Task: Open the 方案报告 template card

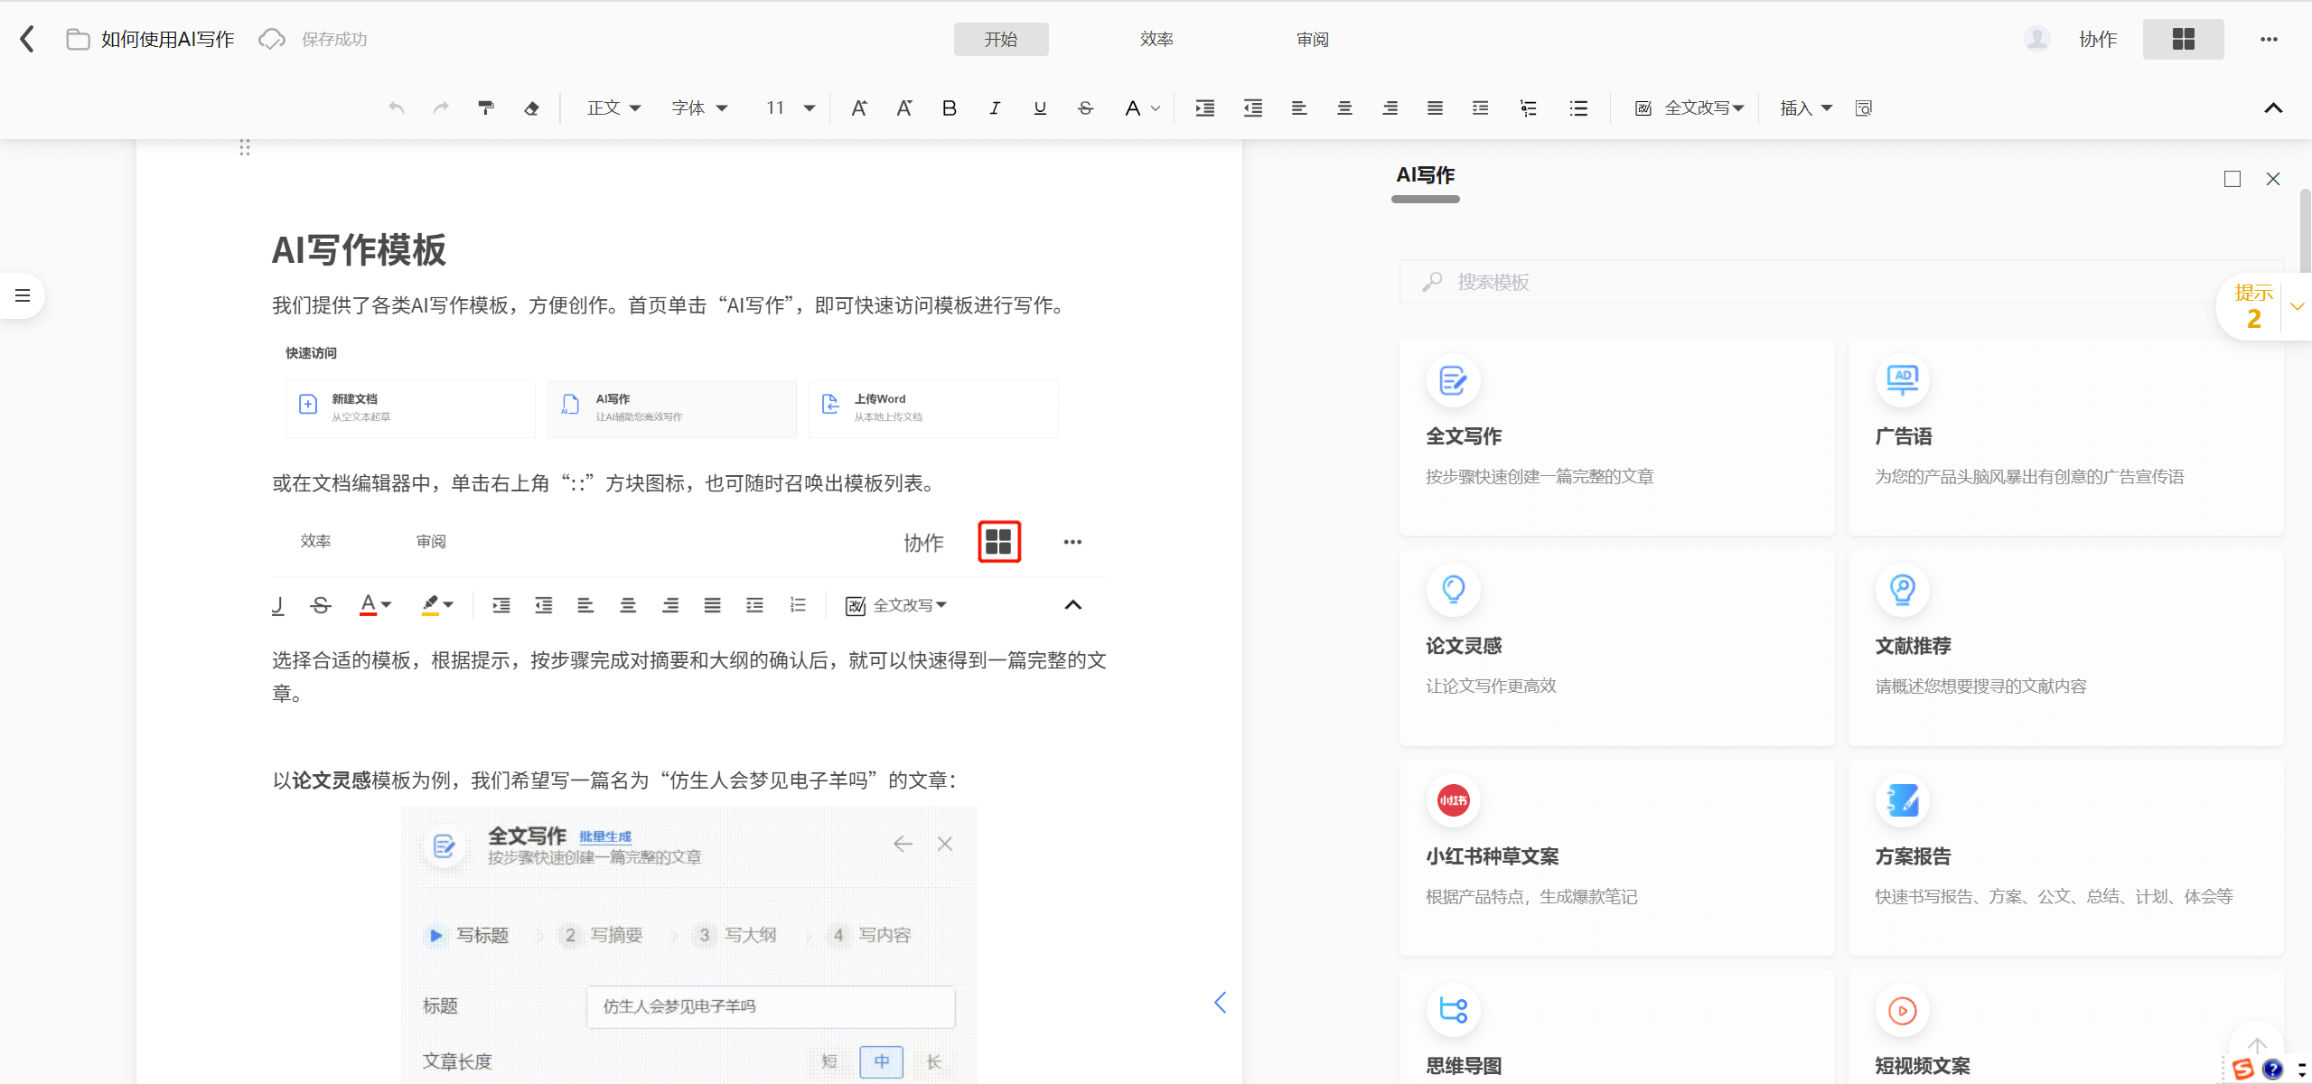Action: pos(2065,857)
